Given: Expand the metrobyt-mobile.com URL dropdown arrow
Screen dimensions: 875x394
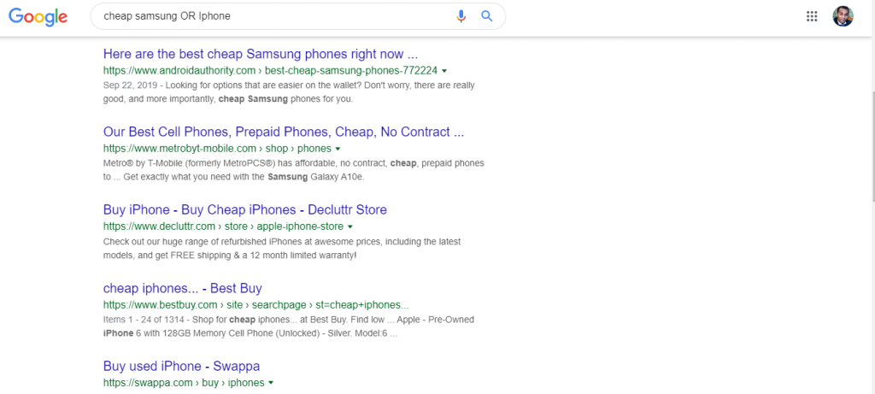Looking at the screenshot, I should coord(338,149).
